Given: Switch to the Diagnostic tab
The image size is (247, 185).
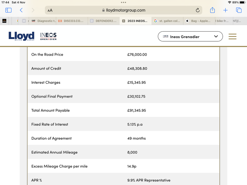Looking at the screenshot, I should 43,21.
